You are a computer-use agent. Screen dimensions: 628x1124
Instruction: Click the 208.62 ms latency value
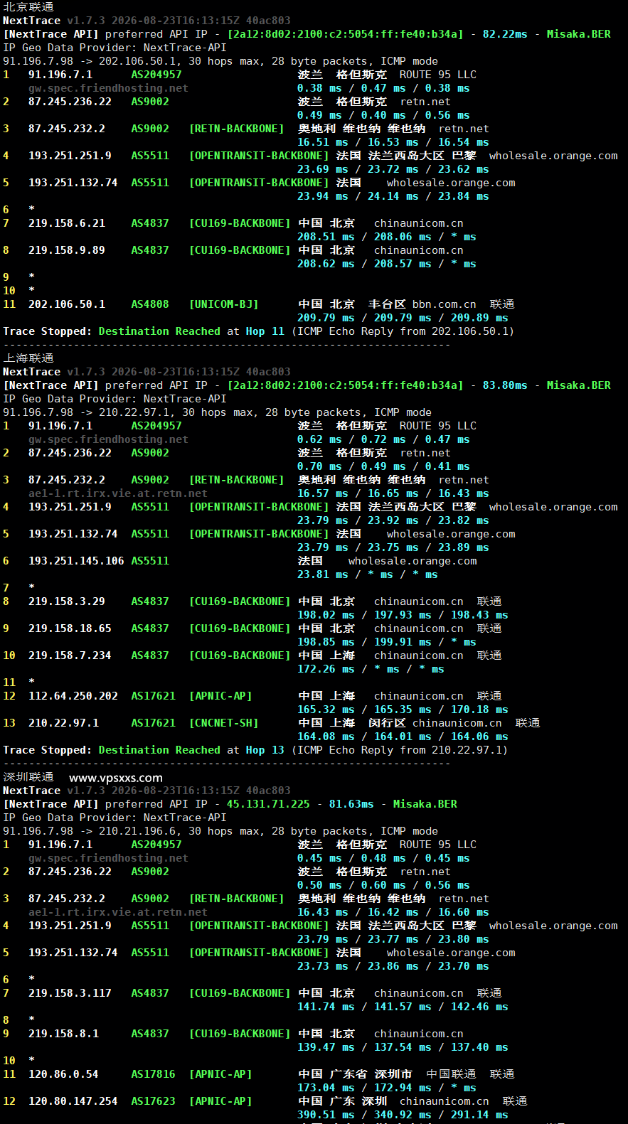326,264
